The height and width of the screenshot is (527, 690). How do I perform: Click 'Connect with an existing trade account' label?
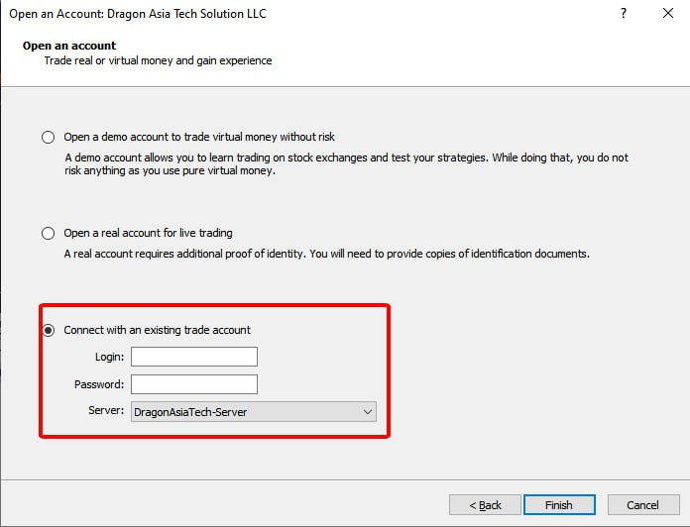pos(157,330)
